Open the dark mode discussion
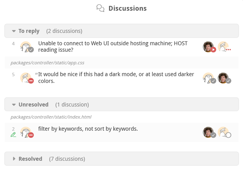This screenshot has height=172, width=243. tap(116, 78)
